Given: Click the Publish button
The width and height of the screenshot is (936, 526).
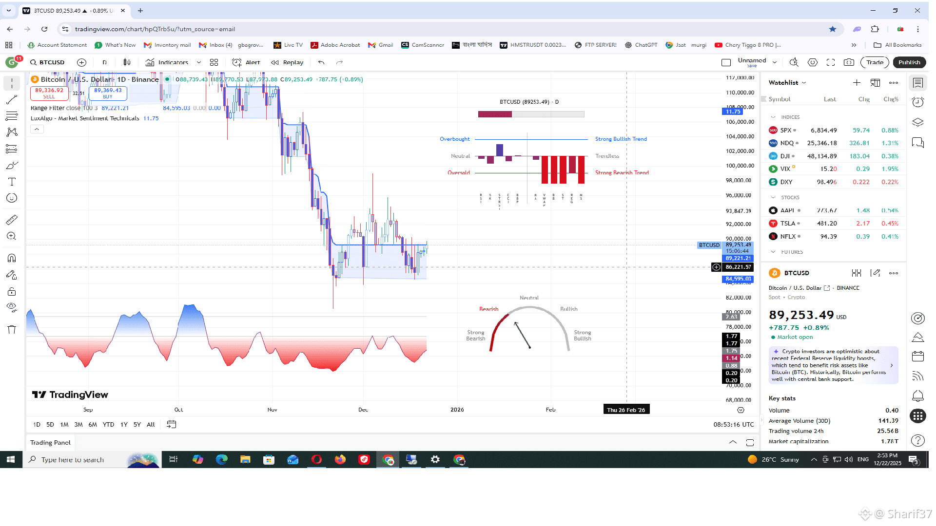Looking at the screenshot, I should 909,62.
